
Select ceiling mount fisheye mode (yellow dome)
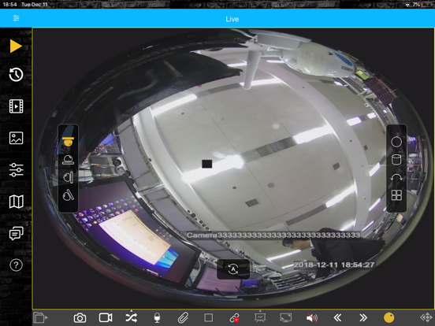click(68, 142)
